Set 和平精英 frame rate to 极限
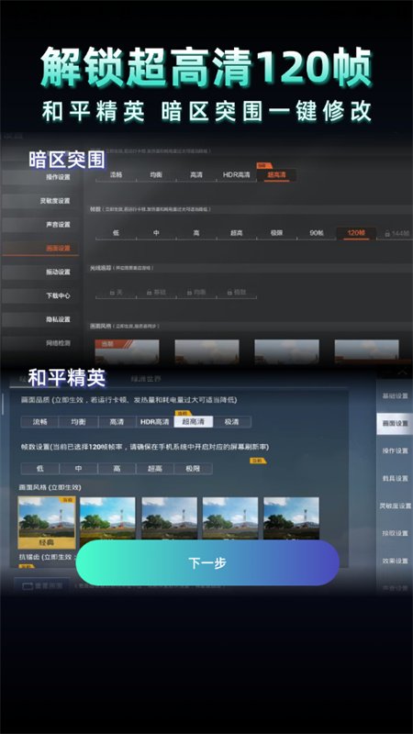 pos(194,469)
